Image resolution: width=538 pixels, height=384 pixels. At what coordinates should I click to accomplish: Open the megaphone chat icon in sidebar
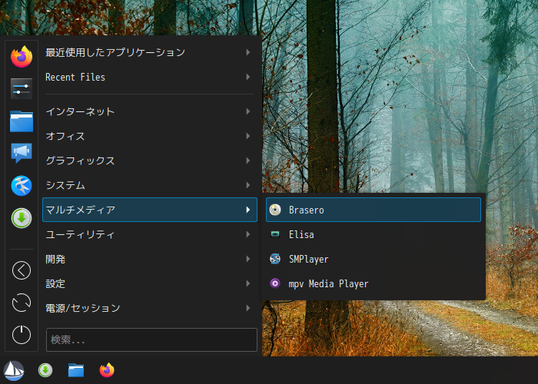(22, 153)
